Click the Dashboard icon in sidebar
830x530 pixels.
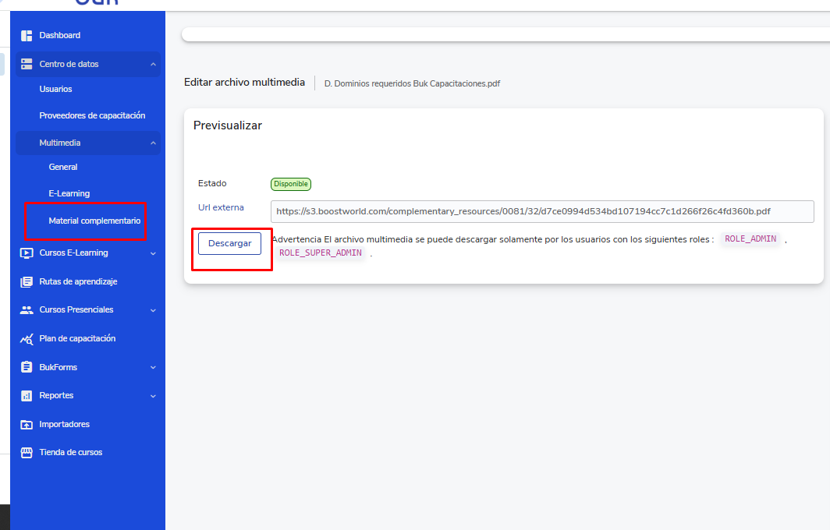pyautogui.click(x=27, y=36)
